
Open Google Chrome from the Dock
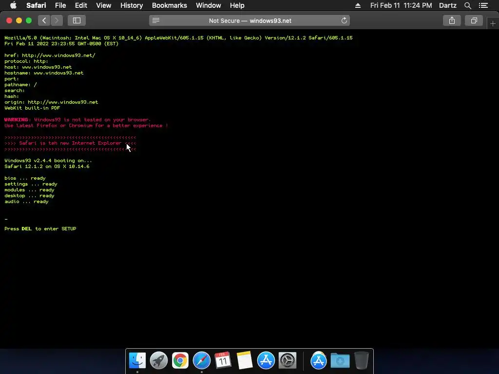[180, 360]
